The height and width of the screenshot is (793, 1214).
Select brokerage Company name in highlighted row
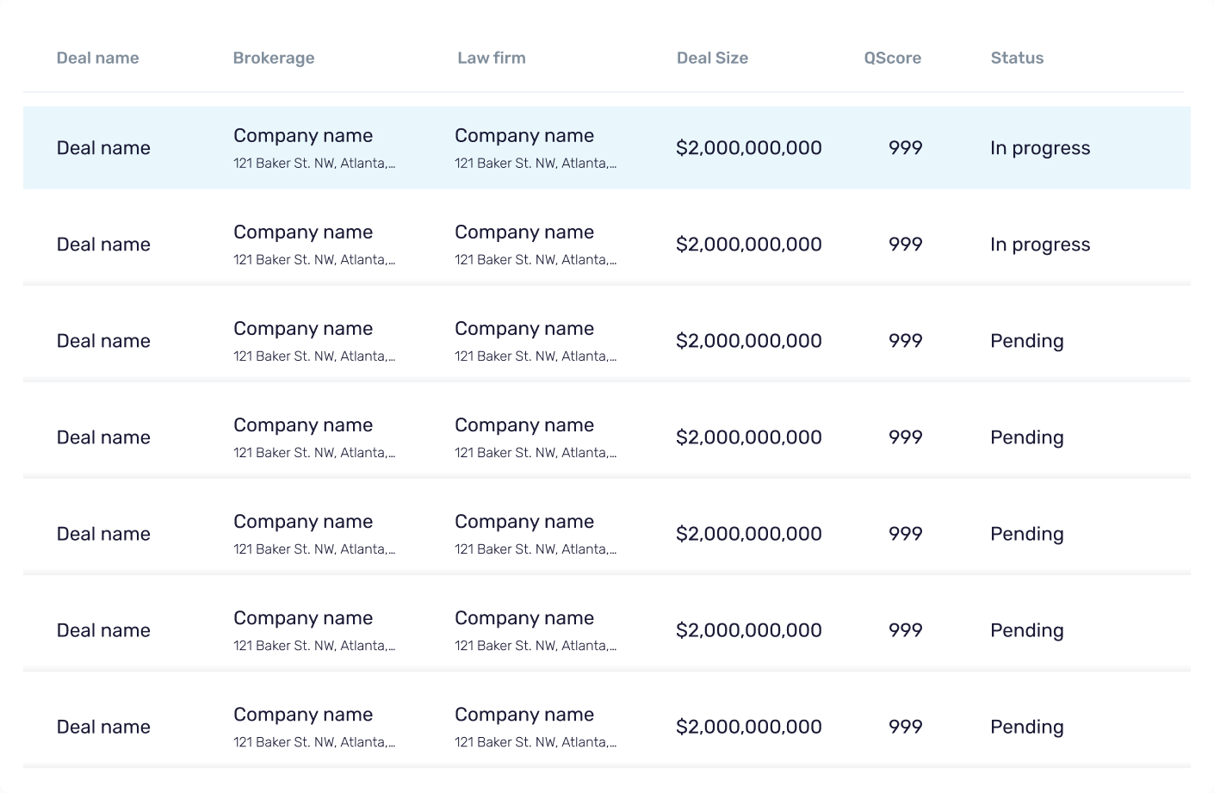click(x=303, y=136)
